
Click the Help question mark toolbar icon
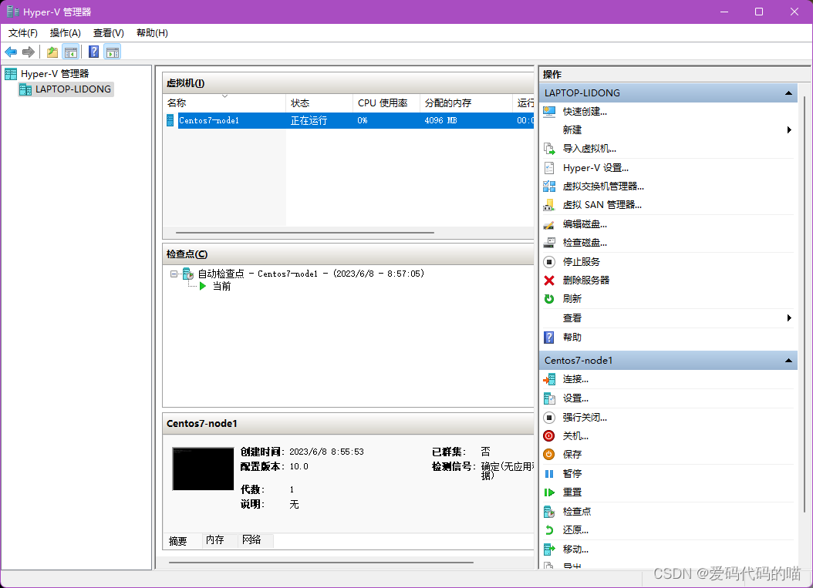point(94,52)
